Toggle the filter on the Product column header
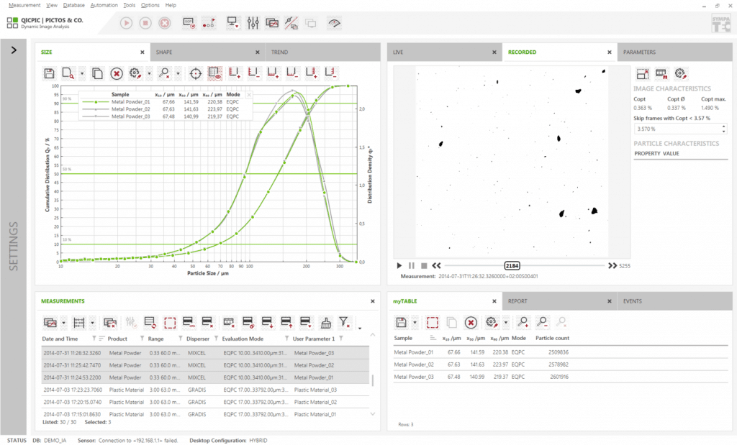737x445 pixels. [x=141, y=338]
